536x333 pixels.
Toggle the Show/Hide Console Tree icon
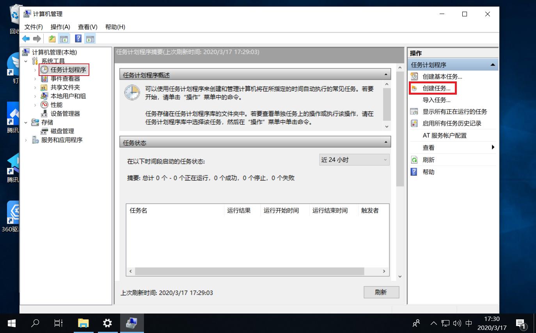(64, 39)
